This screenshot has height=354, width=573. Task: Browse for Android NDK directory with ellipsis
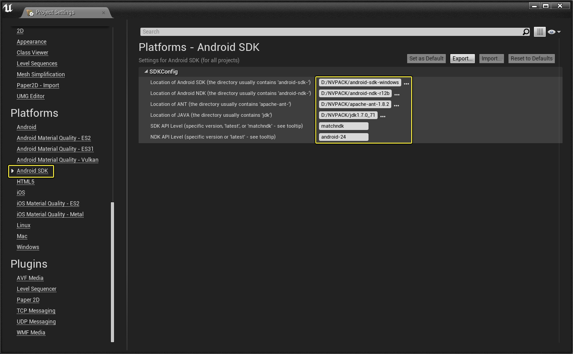397,95
